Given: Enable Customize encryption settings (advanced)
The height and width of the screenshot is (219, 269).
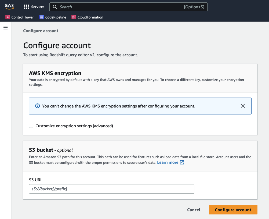Looking at the screenshot, I should (31, 126).
